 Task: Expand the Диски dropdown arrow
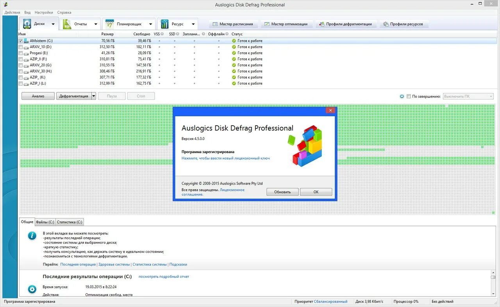pyautogui.click(x=53, y=24)
